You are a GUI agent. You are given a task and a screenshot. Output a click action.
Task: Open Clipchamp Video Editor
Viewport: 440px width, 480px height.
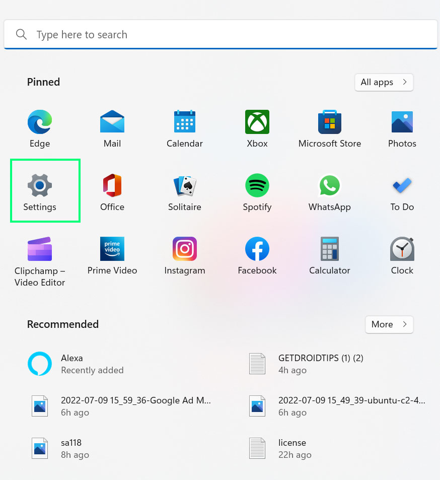(x=40, y=262)
